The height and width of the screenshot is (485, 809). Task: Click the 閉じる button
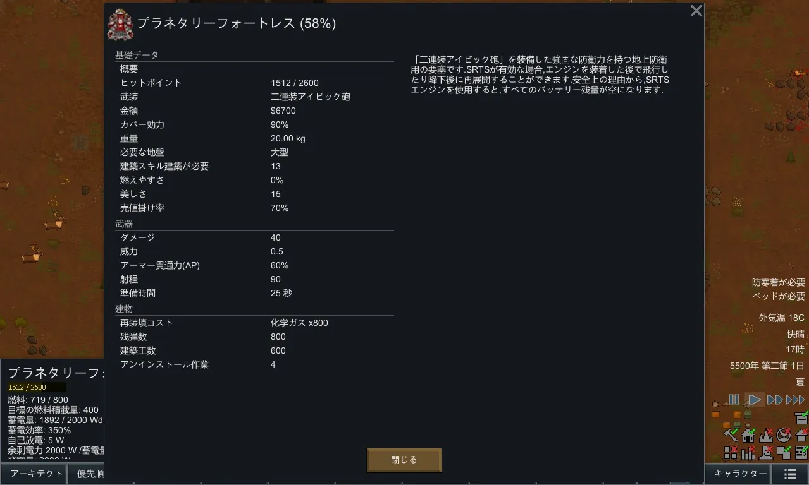(x=404, y=460)
